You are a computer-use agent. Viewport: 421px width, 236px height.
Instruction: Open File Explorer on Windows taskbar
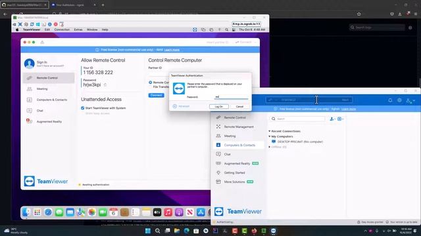coord(177,231)
